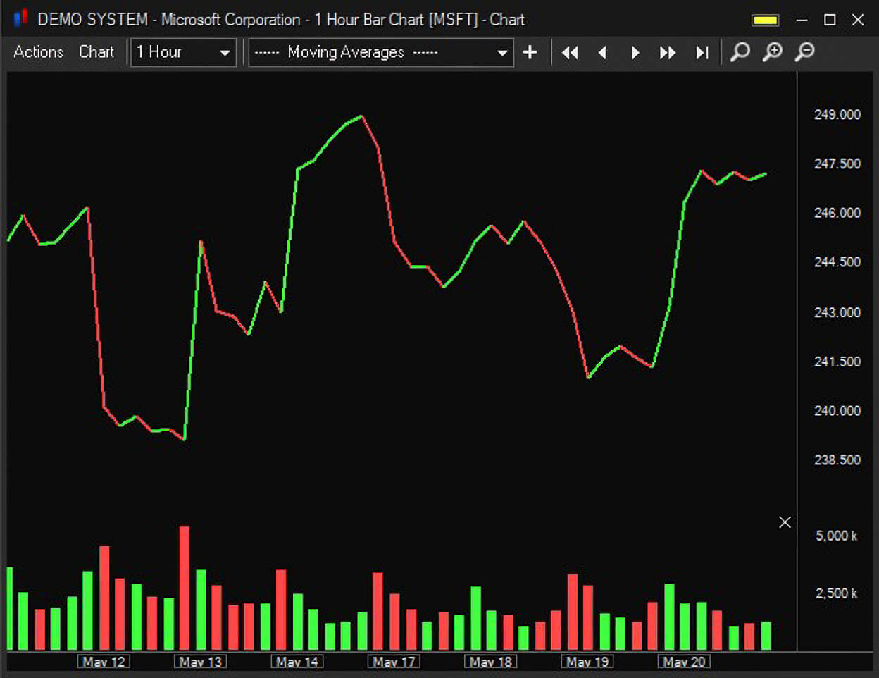
Task: Click the May 14 date label
Action: coord(297,662)
